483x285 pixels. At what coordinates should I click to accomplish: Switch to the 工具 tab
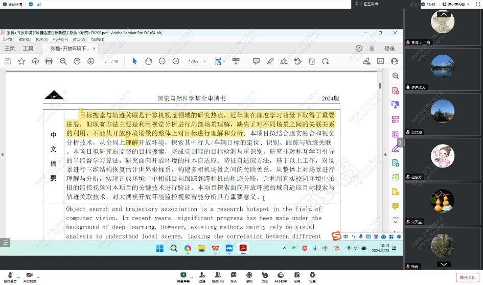point(28,49)
